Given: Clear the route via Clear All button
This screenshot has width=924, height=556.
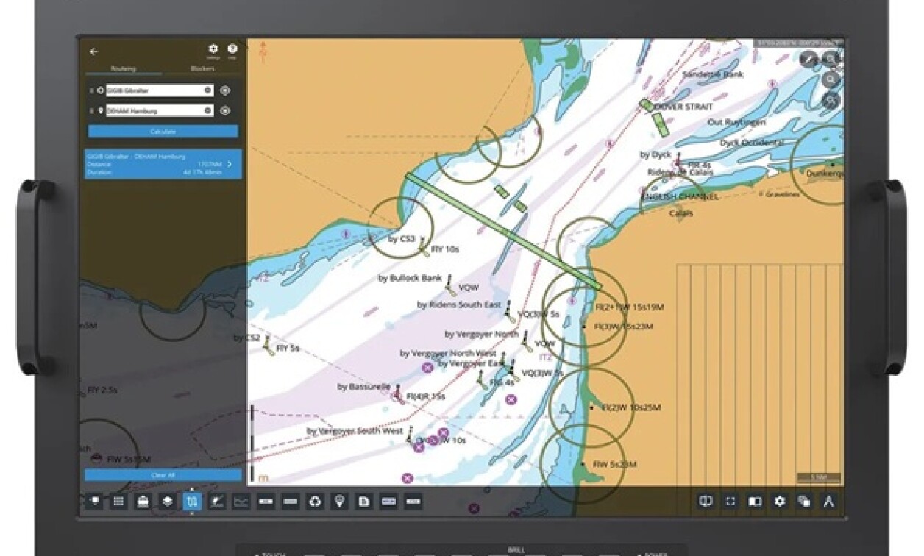Looking at the screenshot, I should click(x=163, y=474).
